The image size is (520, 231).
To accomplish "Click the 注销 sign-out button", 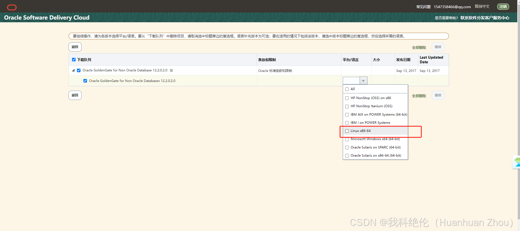I will [503, 7].
